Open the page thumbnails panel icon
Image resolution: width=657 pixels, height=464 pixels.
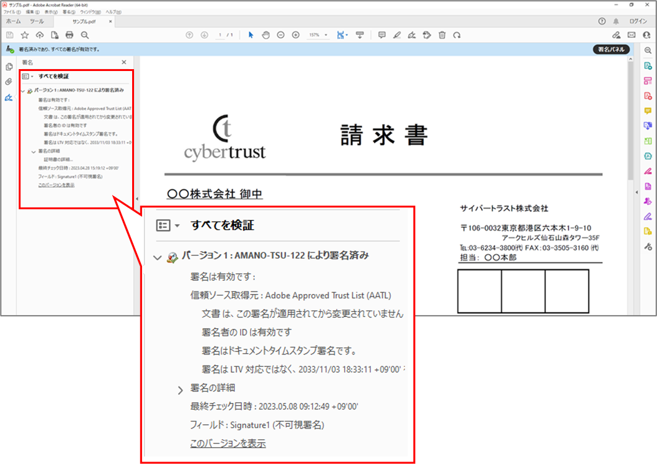(x=9, y=67)
